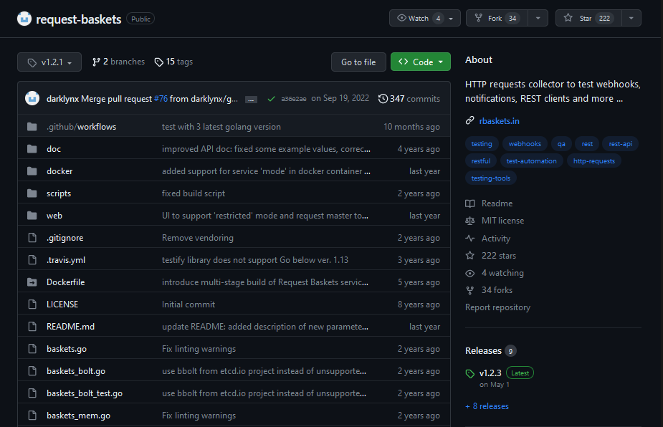Select the rest-api topic tag
This screenshot has width=663, height=427.
click(x=620, y=144)
